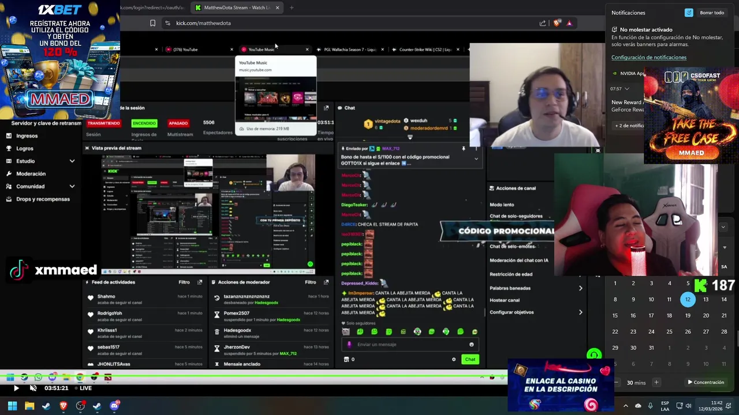This screenshot has width=739, height=415.
Task: Open Ingresos in the sidebar
Action: 27,136
